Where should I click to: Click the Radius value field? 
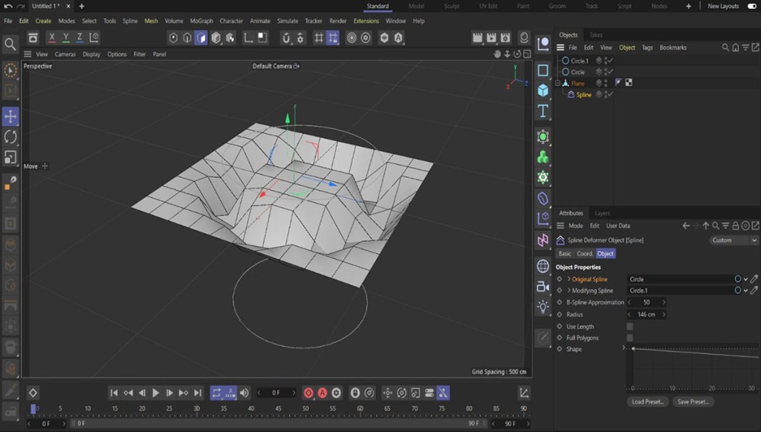click(x=645, y=315)
